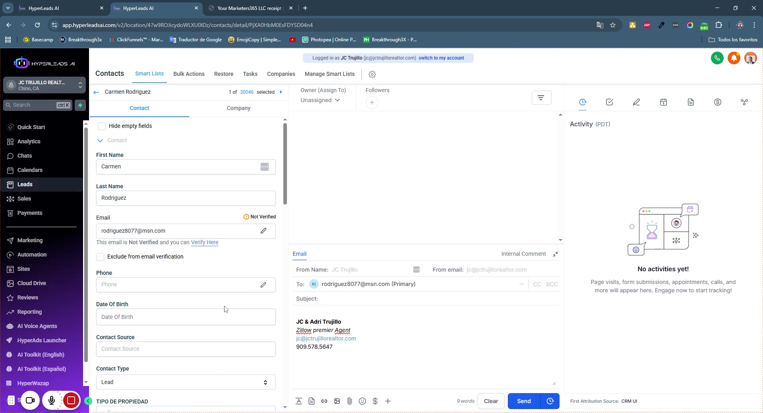This screenshot has height=413, width=763.
Task: Expand the Owner Unassigned dropdown
Action: (320, 100)
